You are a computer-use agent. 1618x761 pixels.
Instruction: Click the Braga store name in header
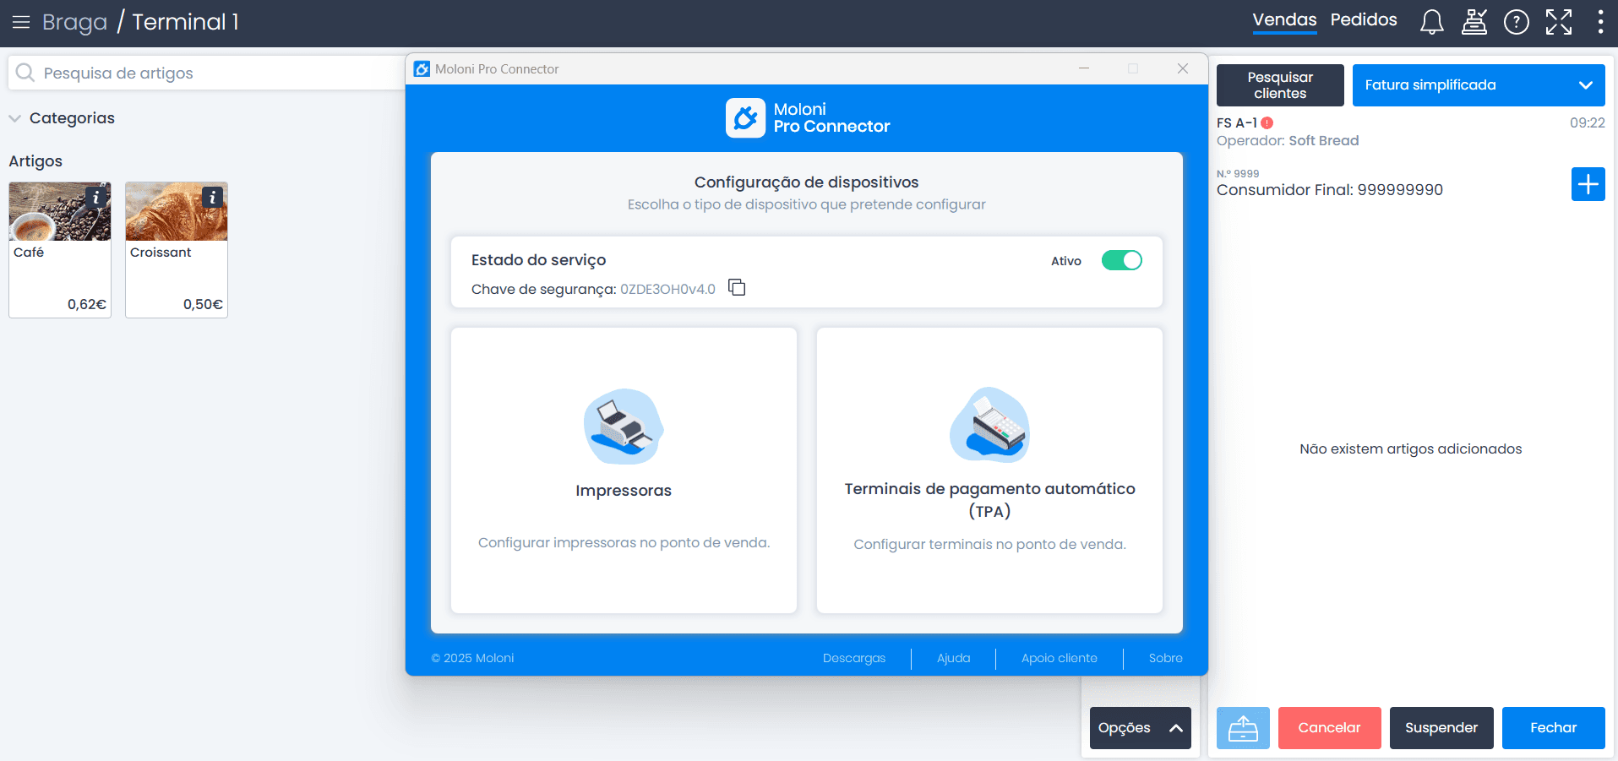point(74,22)
